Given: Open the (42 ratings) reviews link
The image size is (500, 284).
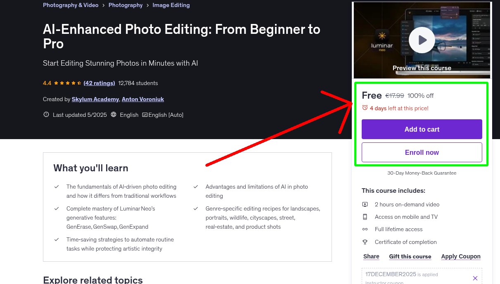Looking at the screenshot, I should pyautogui.click(x=99, y=83).
